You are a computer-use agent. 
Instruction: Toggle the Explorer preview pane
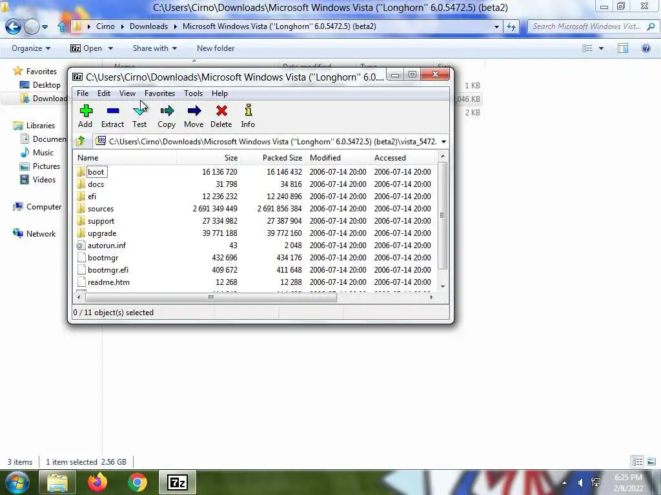coord(623,48)
